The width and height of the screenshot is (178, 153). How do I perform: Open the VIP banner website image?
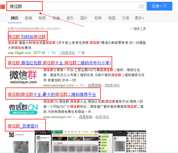coord(75,142)
